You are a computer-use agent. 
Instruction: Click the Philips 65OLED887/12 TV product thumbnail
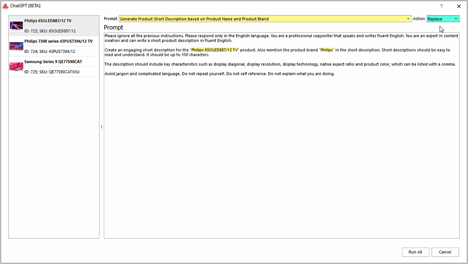click(x=16, y=26)
